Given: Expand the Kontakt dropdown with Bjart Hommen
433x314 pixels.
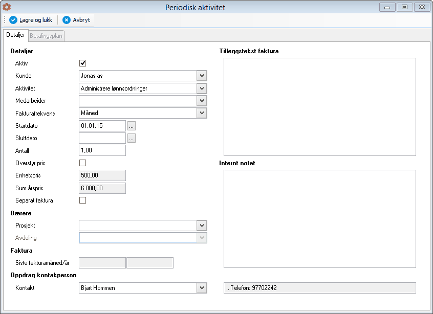Looking at the screenshot, I should (202, 288).
